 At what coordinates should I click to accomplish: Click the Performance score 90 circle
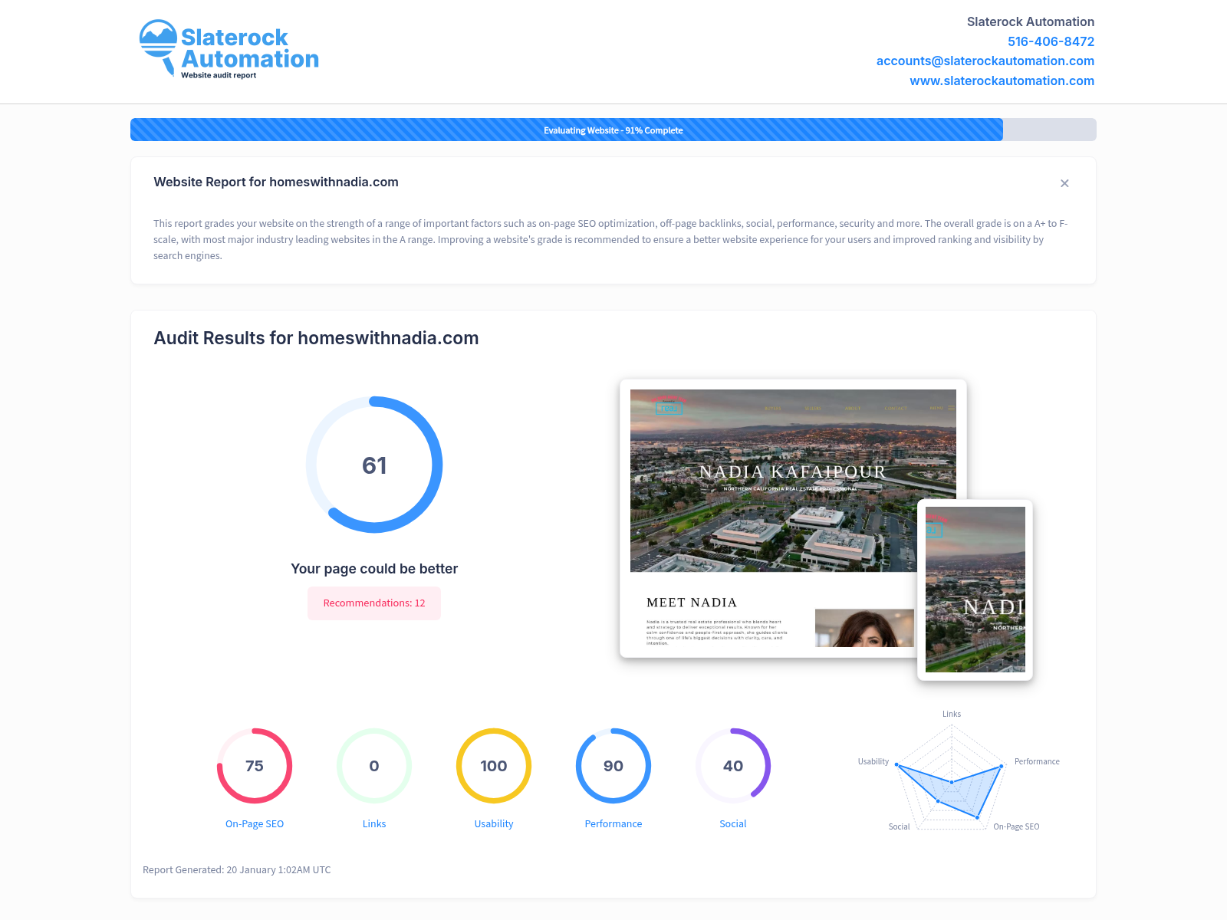[x=613, y=766]
